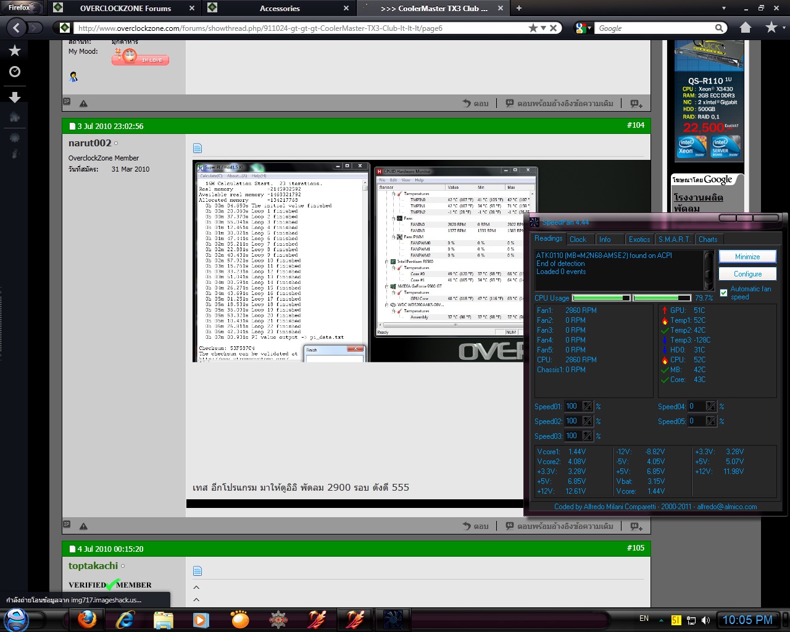Open Windows Explorer folder on the taskbar
Image resolution: width=790 pixels, height=632 pixels.
tap(164, 619)
